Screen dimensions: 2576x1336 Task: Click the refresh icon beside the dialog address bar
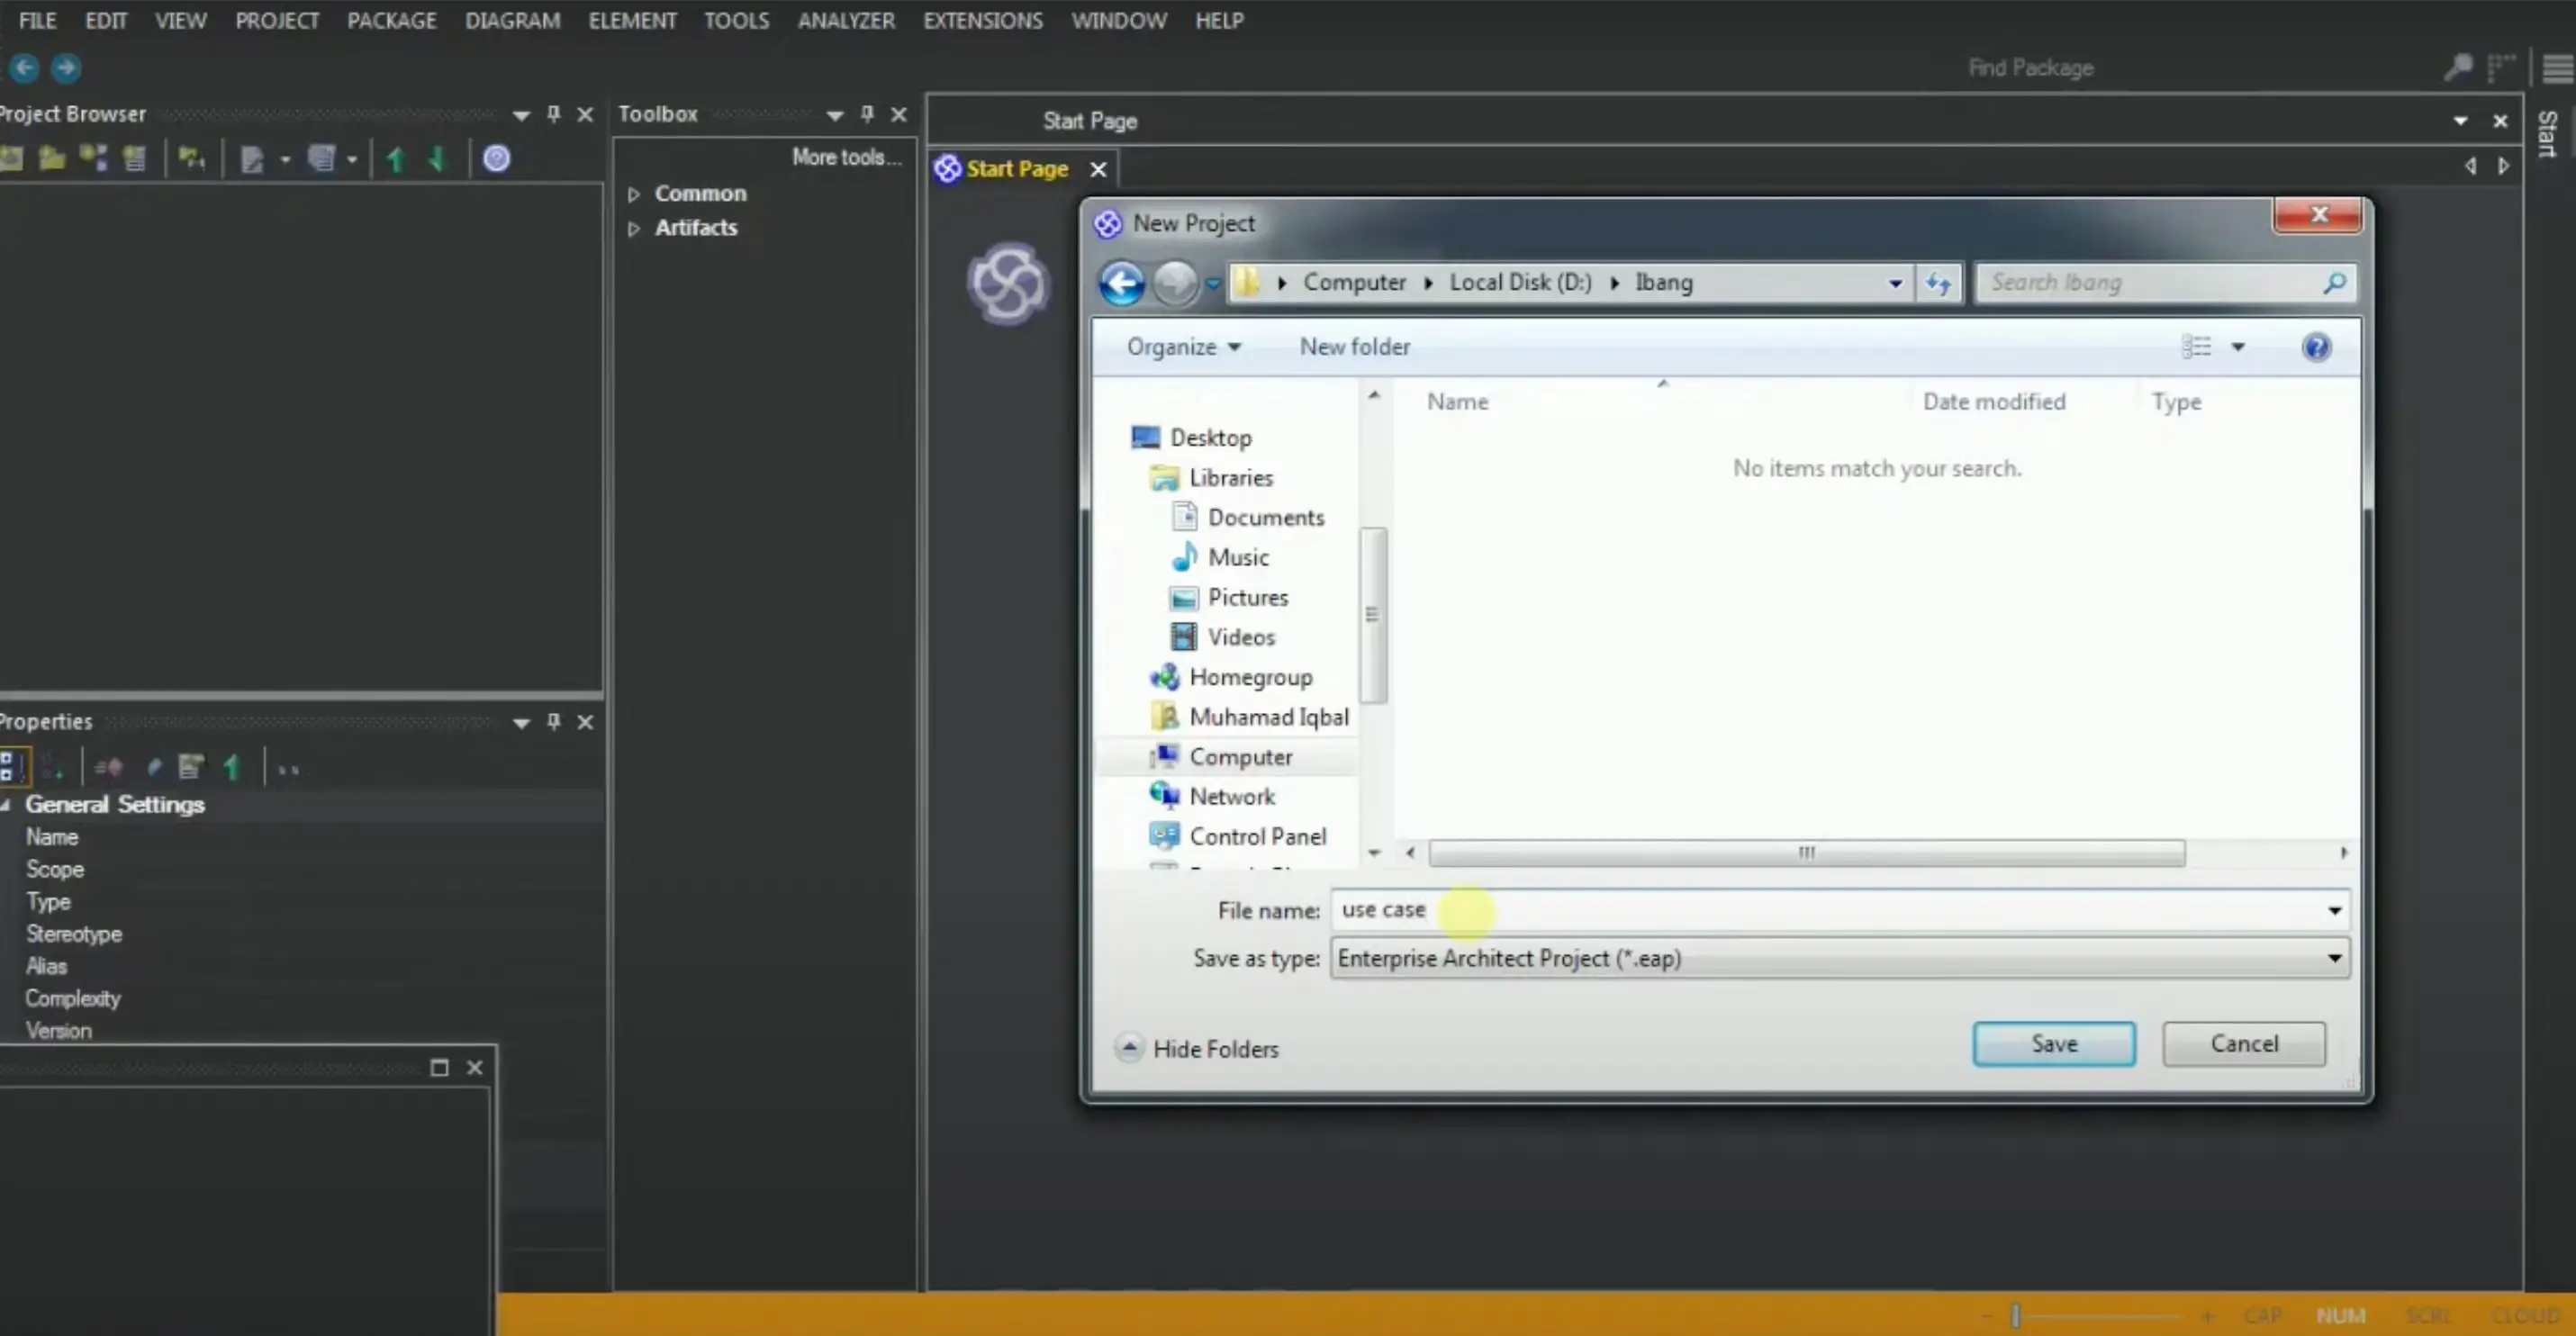tap(1938, 283)
